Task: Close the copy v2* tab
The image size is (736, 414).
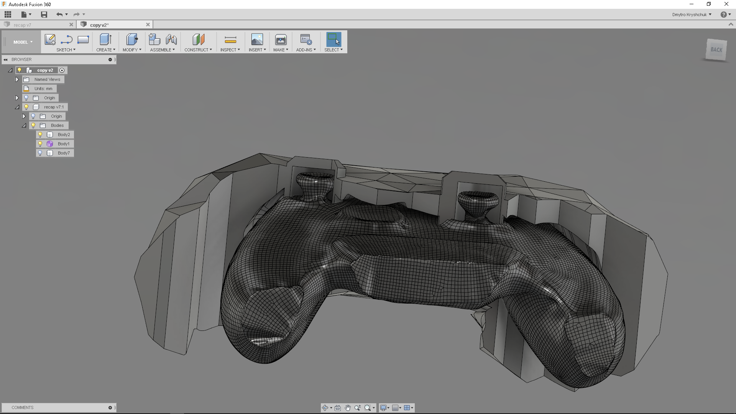Action: [x=148, y=25]
